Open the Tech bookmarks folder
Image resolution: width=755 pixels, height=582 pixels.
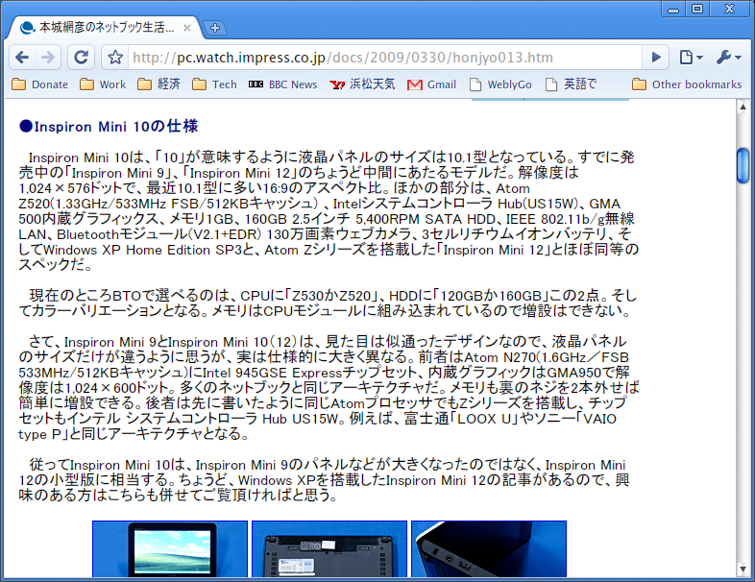(x=215, y=85)
